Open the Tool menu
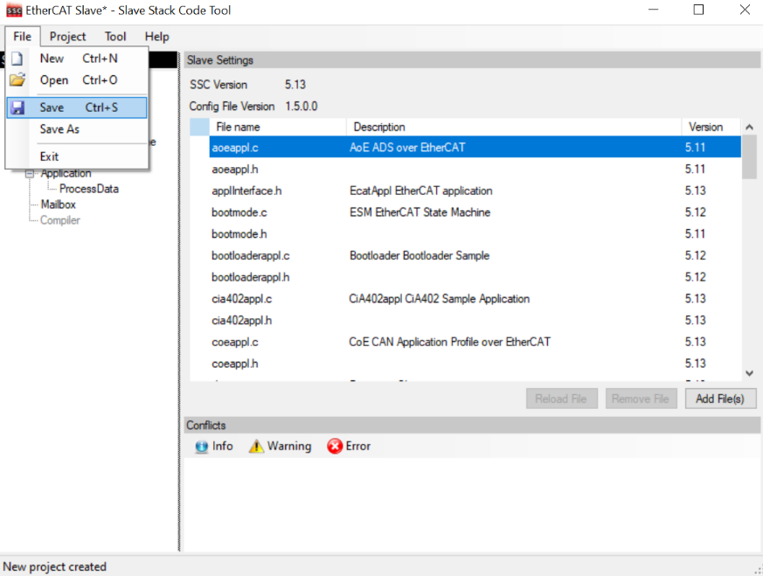 115,37
